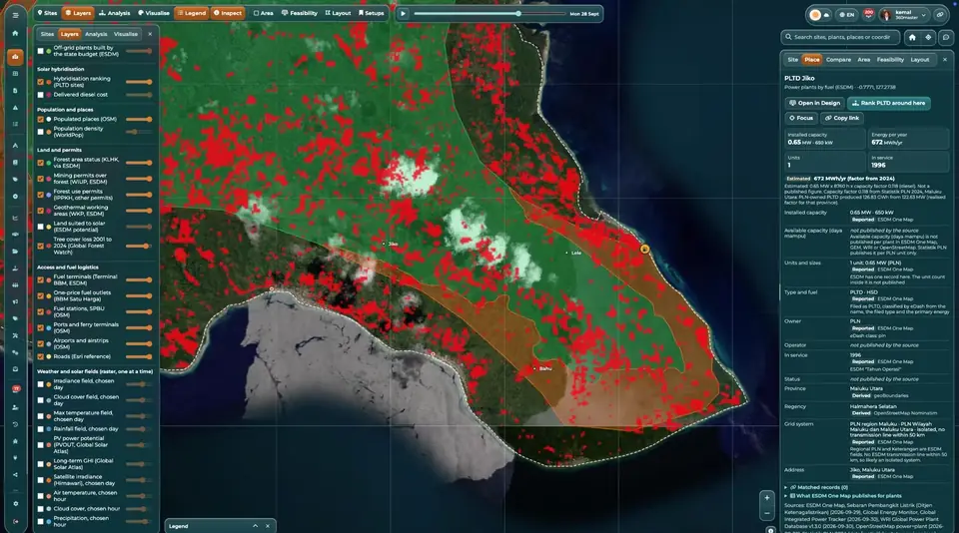Image resolution: width=959 pixels, height=533 pixels.
Task: Click the Bahu place label on map
Action: click(x=545, y=368)
